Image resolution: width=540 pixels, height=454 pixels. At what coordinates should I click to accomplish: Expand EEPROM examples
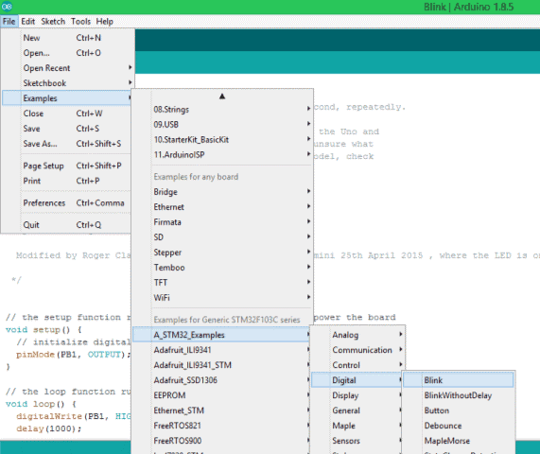coord(221,395)
